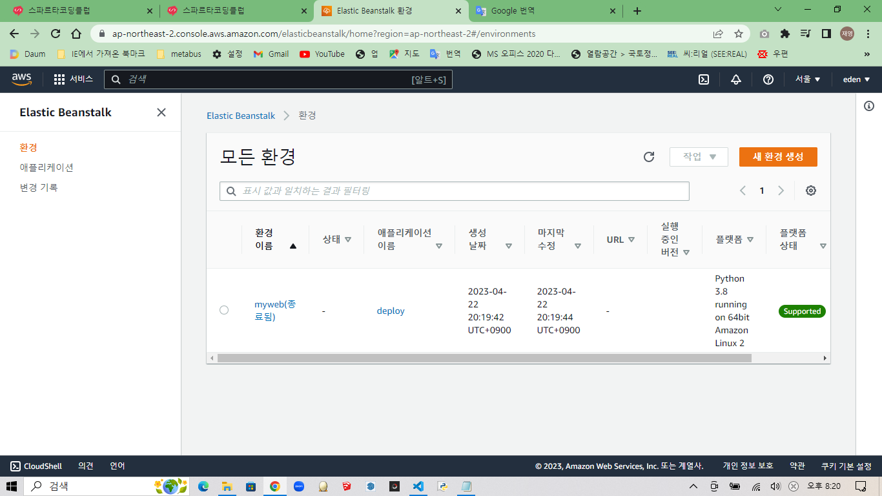Sort by the 마지막 수정 column
Screen dimensions: 882x496
[559, 240]
